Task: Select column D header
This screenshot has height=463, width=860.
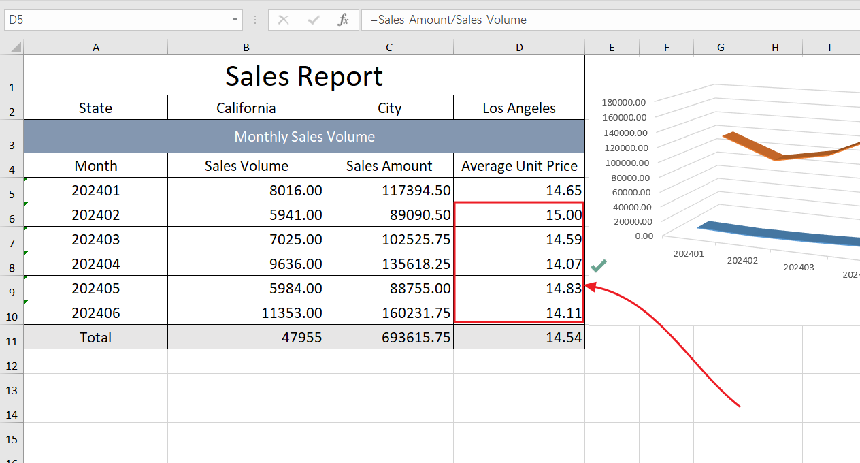Action: coord(519,47)
